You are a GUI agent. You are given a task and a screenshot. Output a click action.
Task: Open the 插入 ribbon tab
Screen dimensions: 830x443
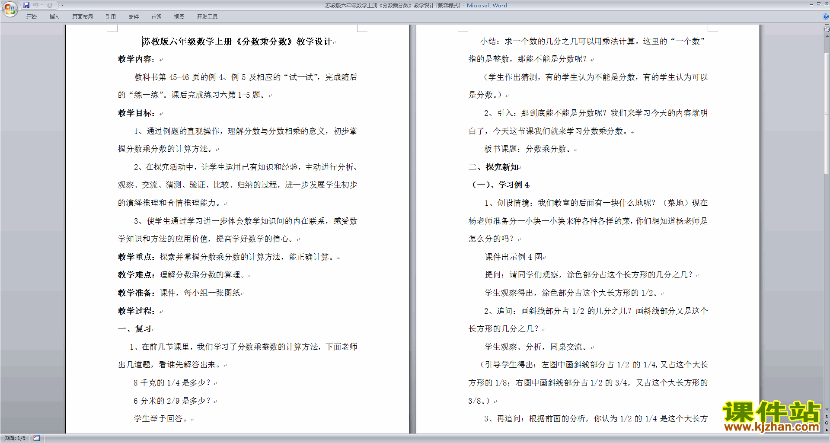tap(54, 17)
